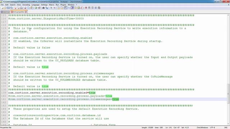Toggle synchronized horizontal scrolling
The image size is (230, 129).
tap(61, 8)
